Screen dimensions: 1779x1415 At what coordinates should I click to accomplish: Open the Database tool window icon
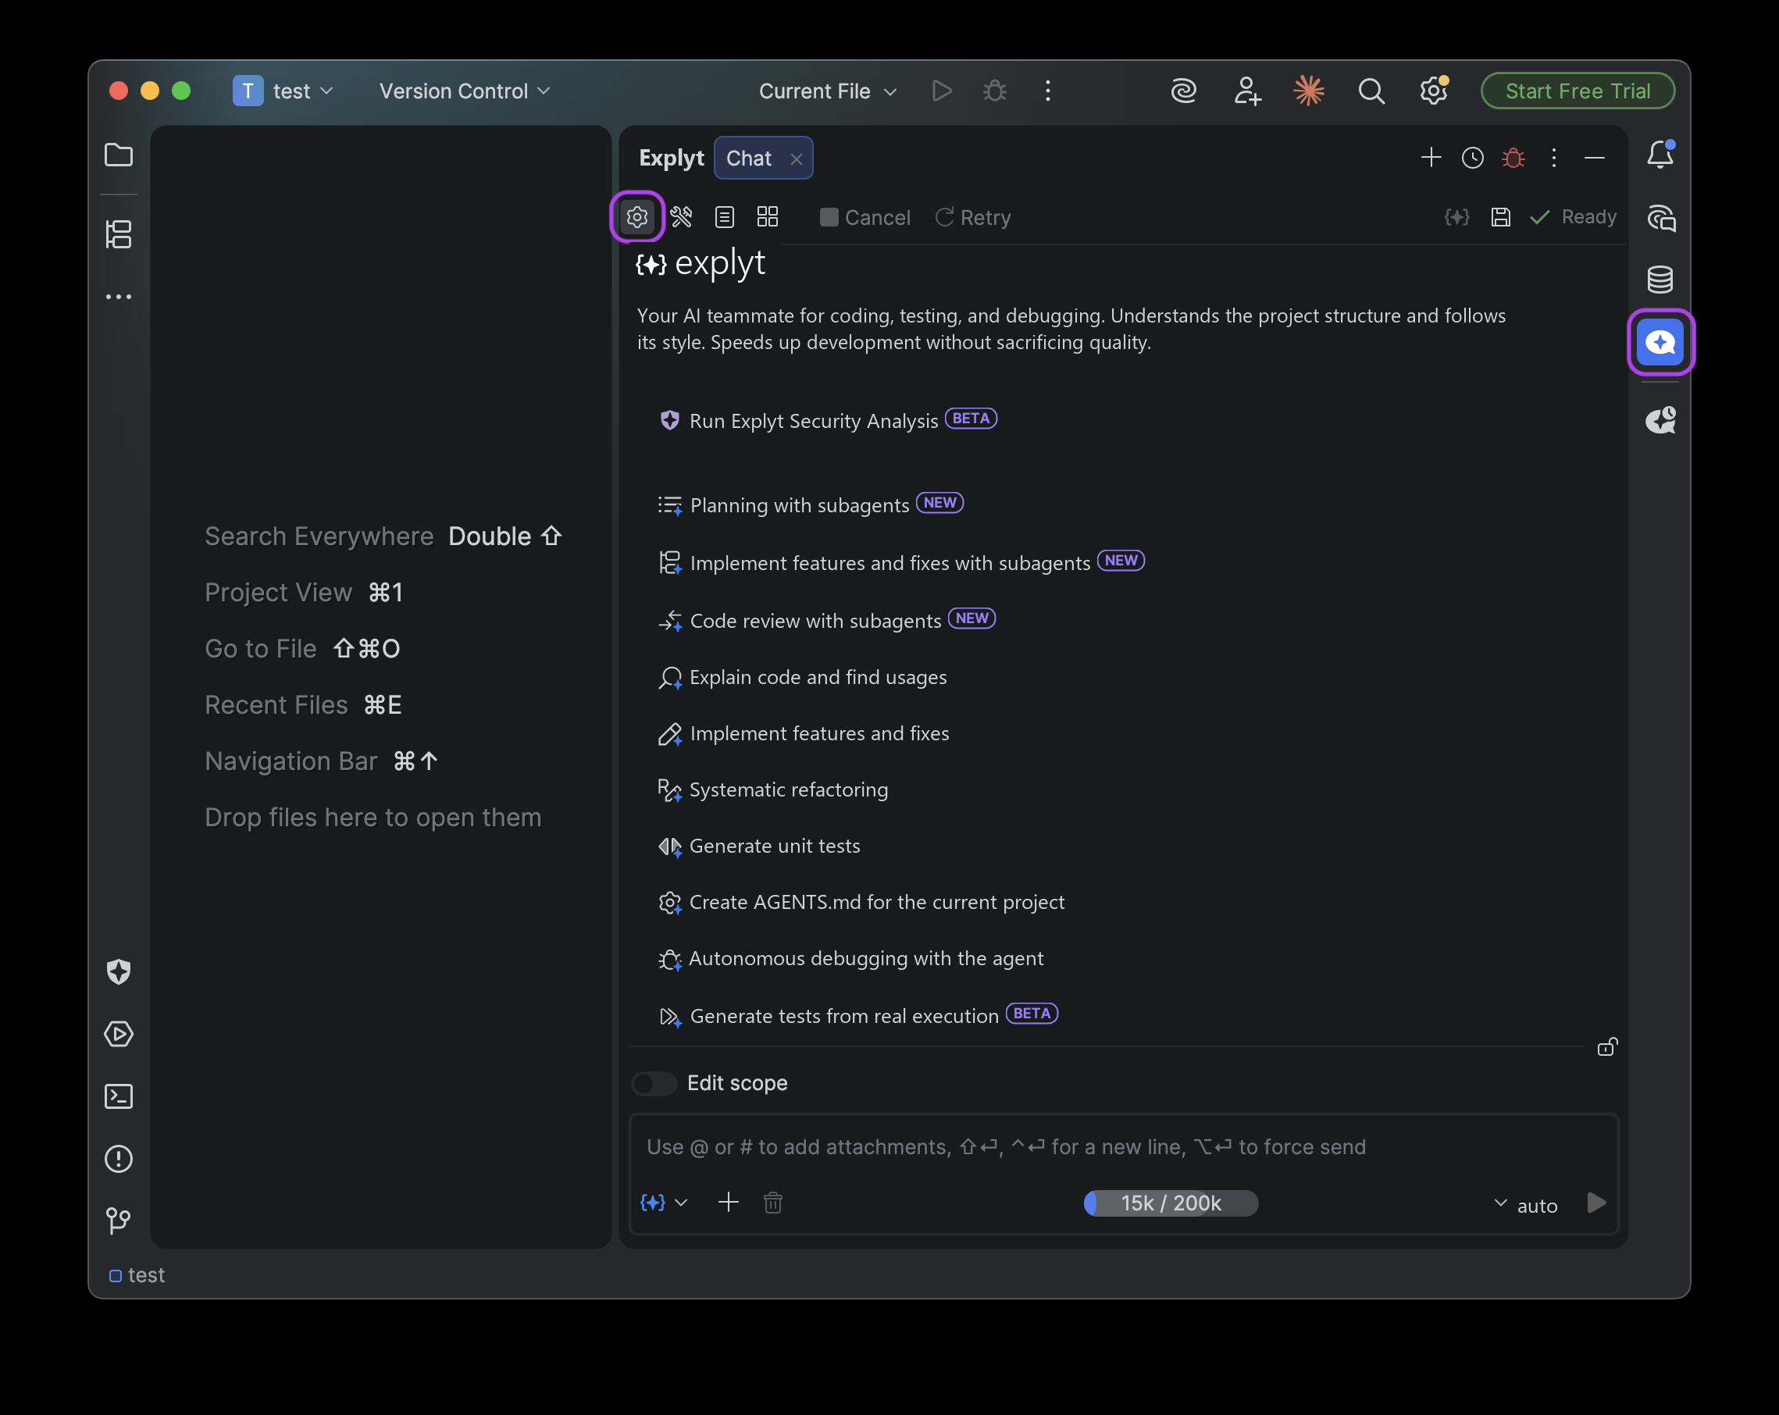[1660, 280]
